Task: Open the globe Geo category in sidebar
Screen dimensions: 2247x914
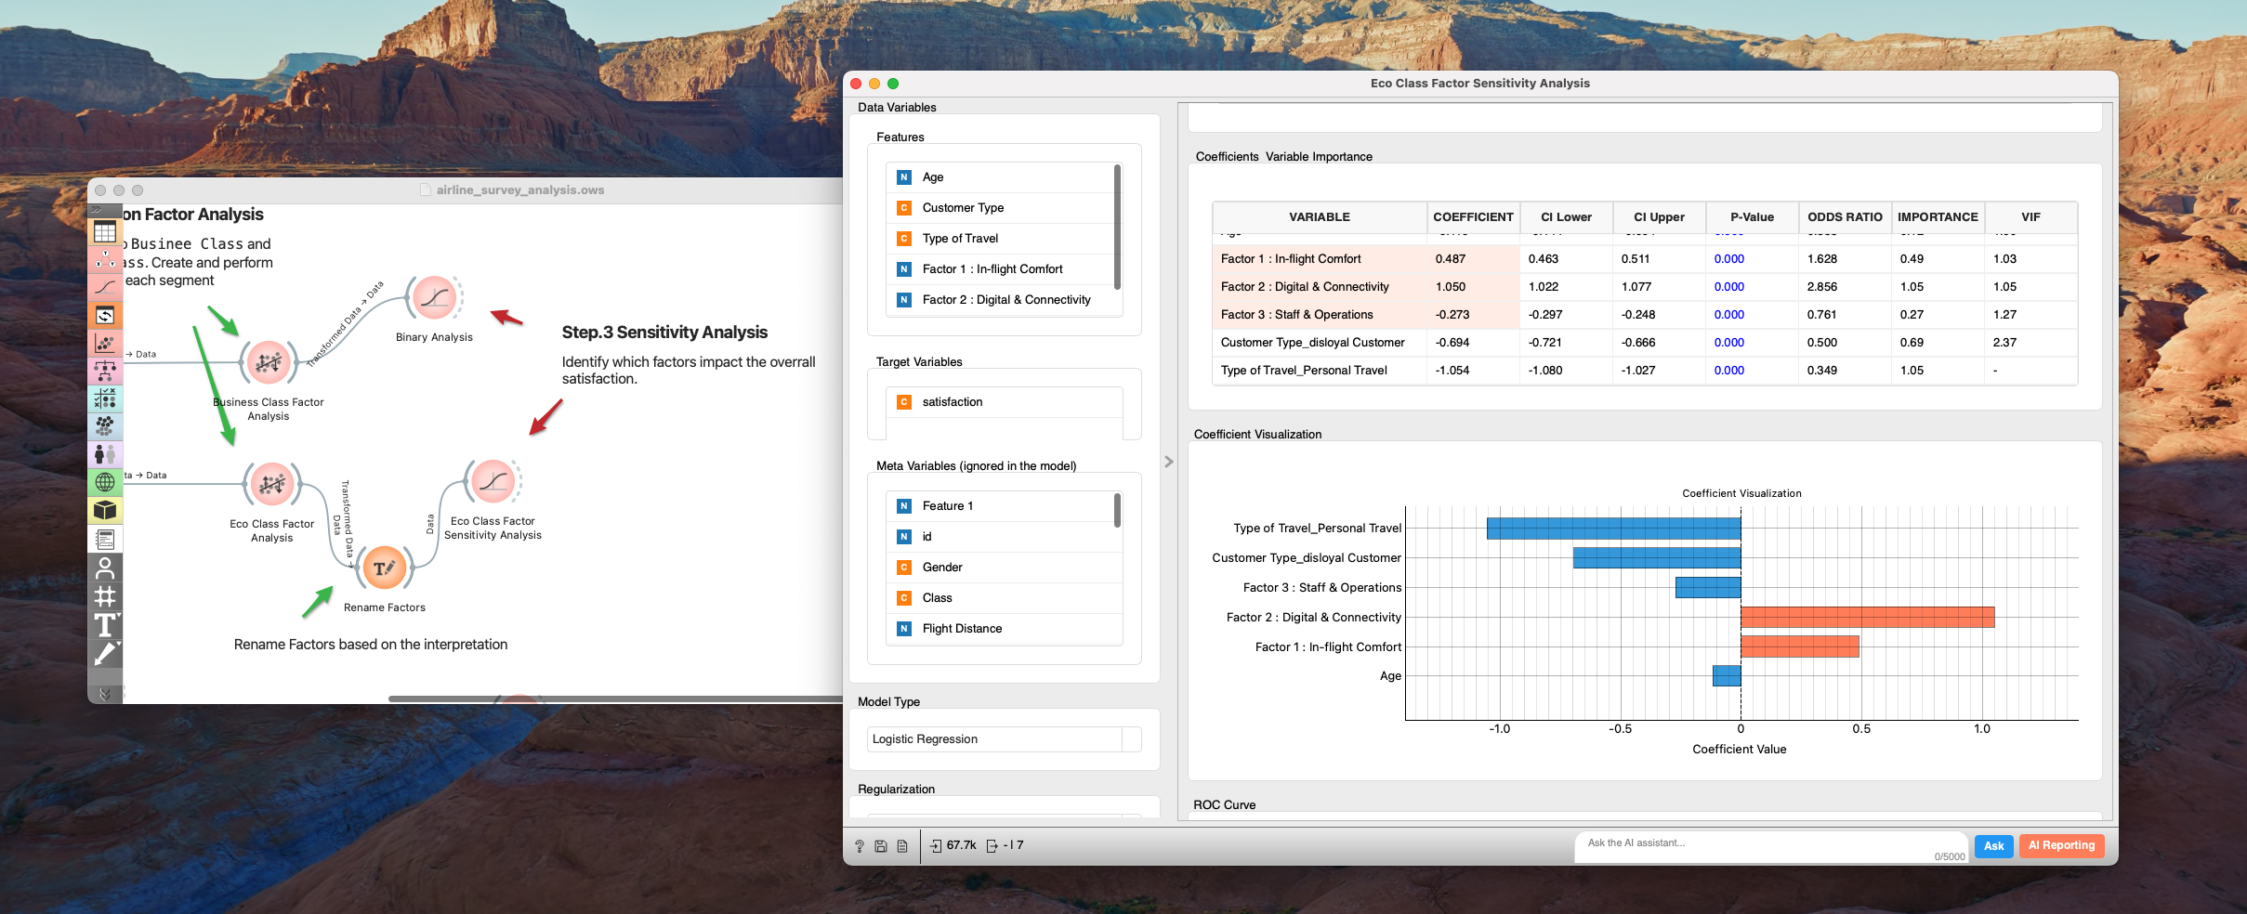Action: 105,482
